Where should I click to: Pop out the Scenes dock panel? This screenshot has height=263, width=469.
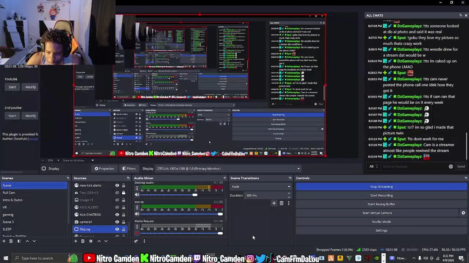click(68, 178)
